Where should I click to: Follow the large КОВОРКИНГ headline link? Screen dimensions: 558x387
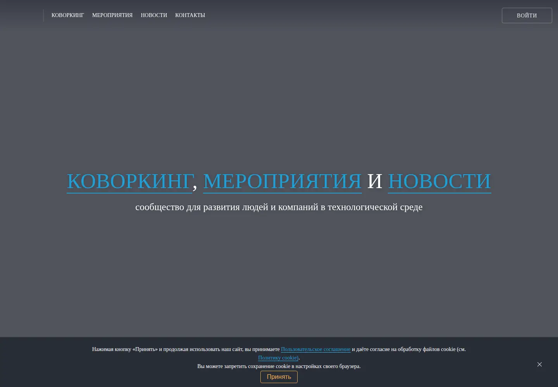coord(129,181)
